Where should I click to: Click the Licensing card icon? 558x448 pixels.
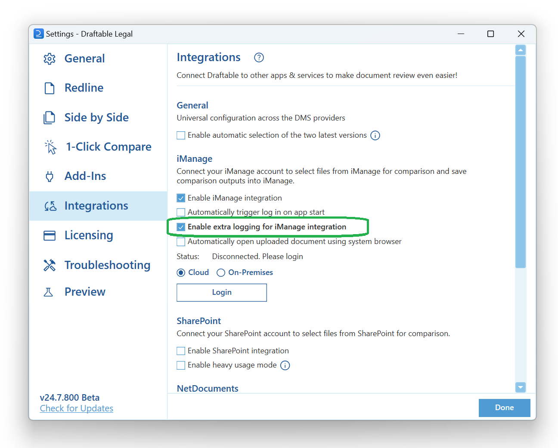50,235
